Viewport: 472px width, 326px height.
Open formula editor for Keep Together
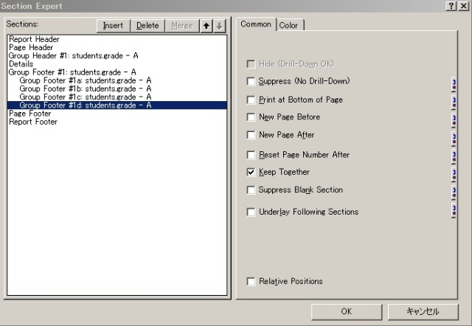454,175
